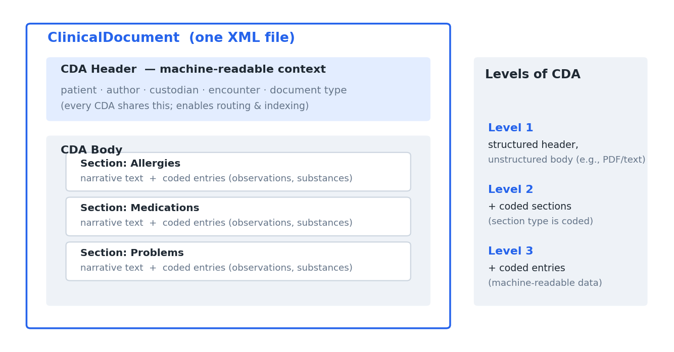Click the 'every CDA shares this' note
This screenshot has height=352, width=674.
tap(184, 107)
